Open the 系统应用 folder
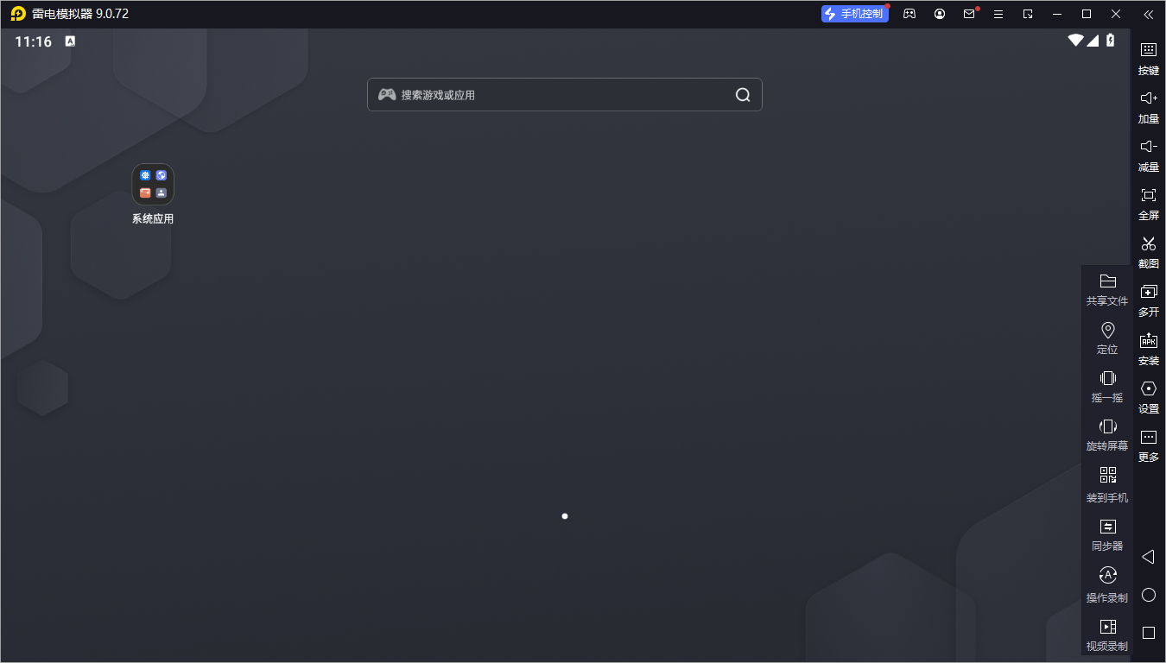 pyautogui.click(x=153, y=195)
